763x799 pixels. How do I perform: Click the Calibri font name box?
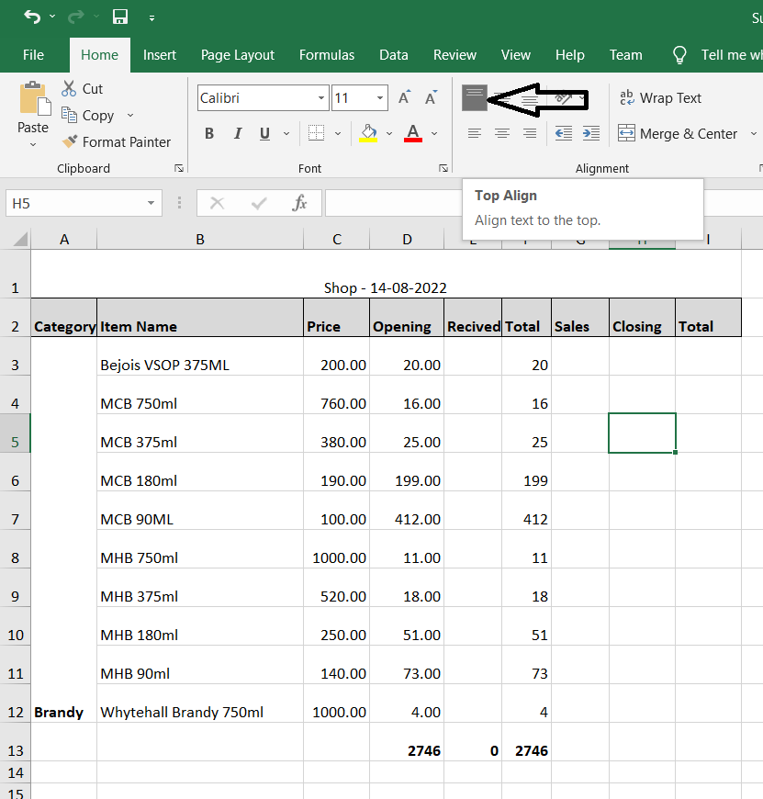pos(257,98)
